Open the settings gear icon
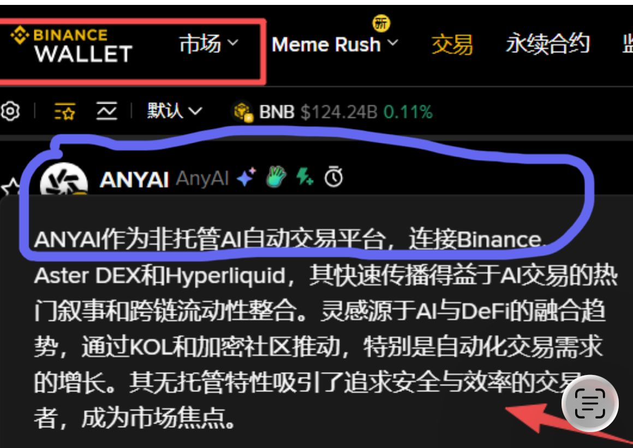The width and height of the screenshot is (633, 448). (10, 111)
